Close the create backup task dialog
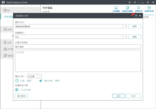Screen dimensions: 156x109 [140, 16]
